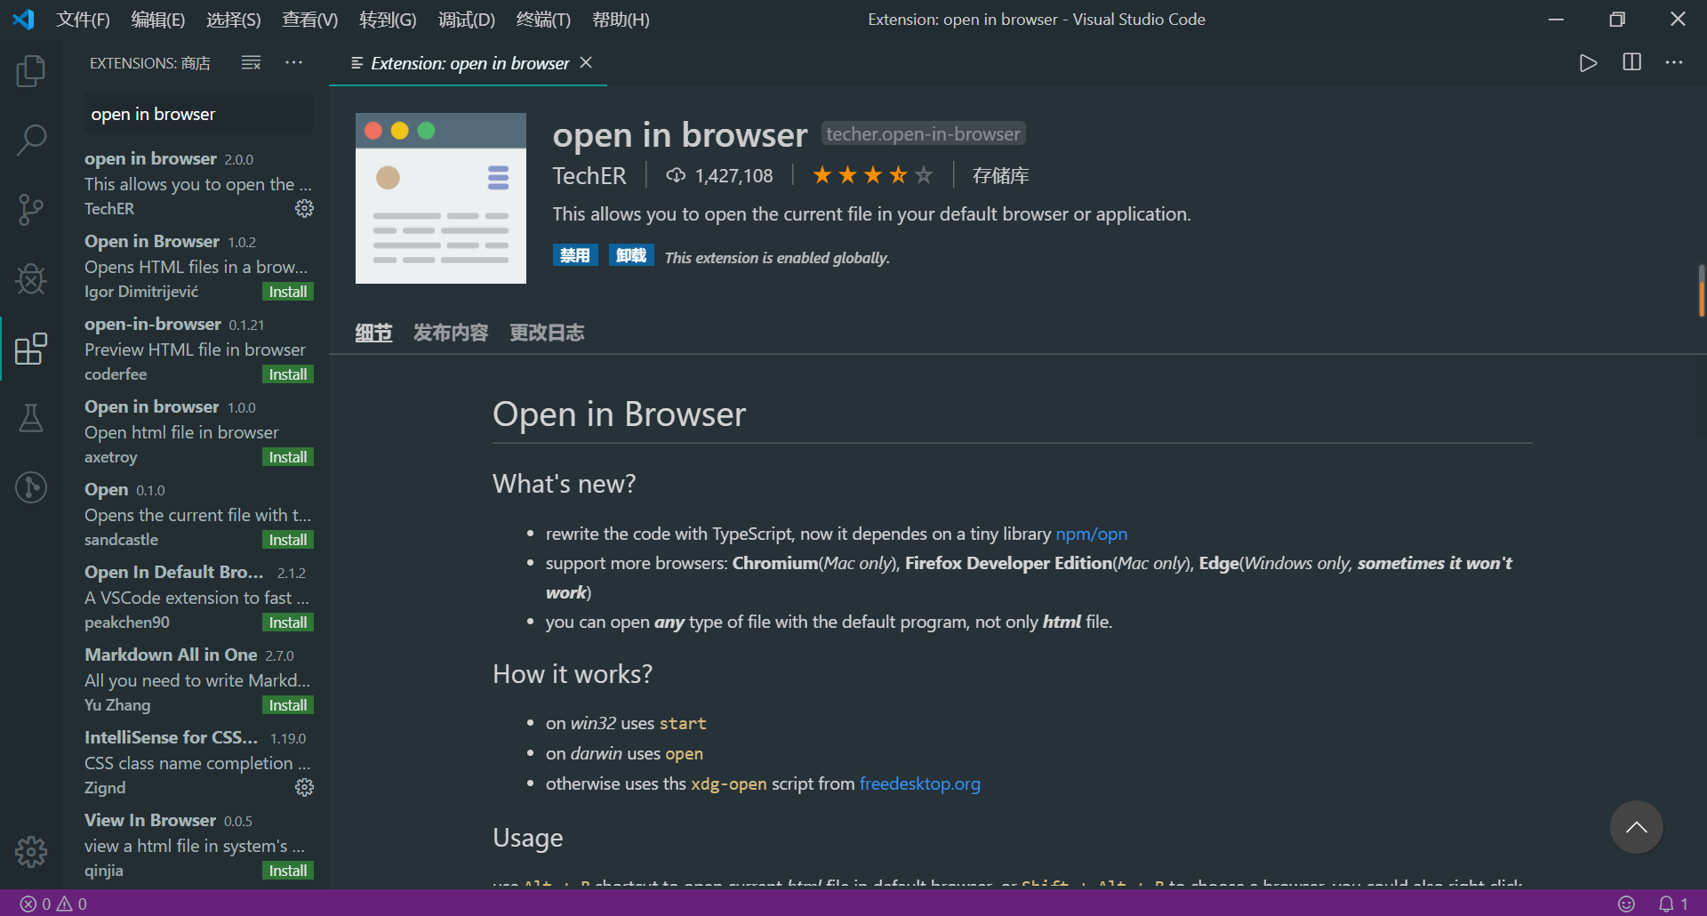Open the Debug view bug icon
This screenshot has width=1707, height=916.
tap(31, 279)
